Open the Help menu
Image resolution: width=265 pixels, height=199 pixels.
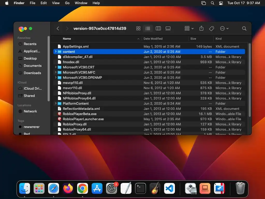(x=96, y=3)
